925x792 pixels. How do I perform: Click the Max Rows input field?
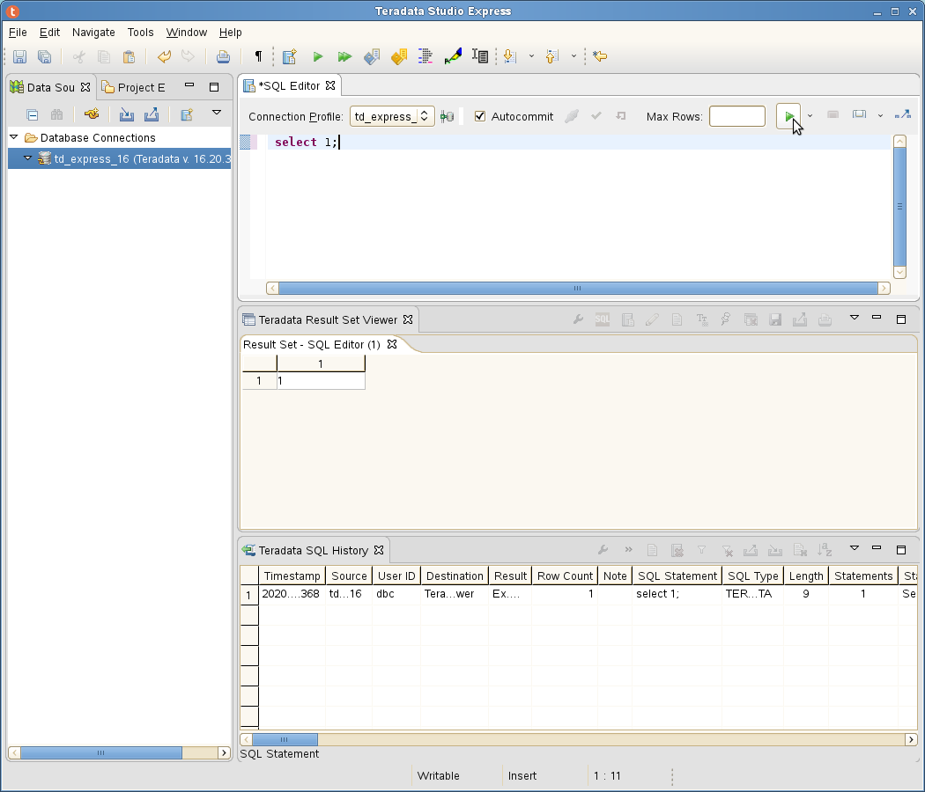(x=736, y=116)
